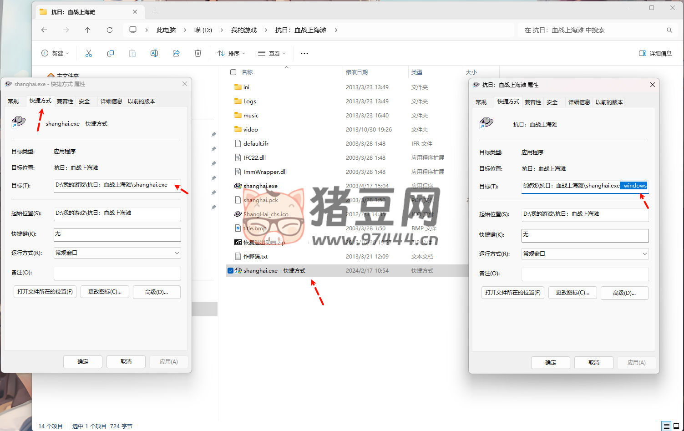The image size is (684, 431).
Task: Switch to Compatibility tab in right dialog
Action: [533, 102]
